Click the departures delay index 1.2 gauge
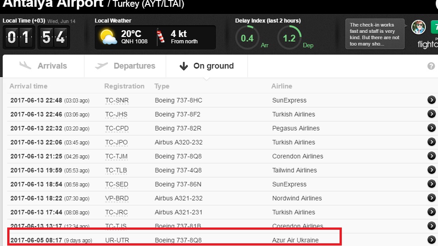 coord(289,38)
